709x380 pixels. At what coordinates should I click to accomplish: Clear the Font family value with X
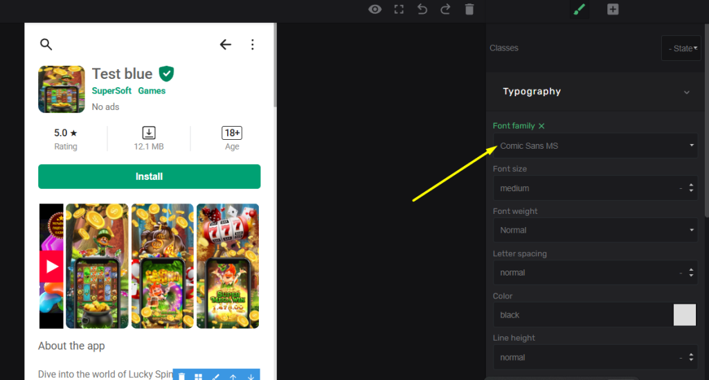pyautogui.click(x=541, y=126)
